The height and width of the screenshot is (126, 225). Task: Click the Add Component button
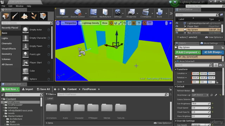point(188,52)
